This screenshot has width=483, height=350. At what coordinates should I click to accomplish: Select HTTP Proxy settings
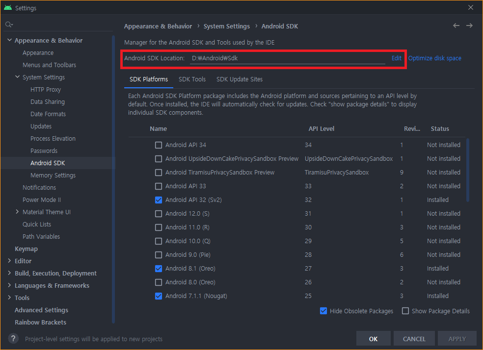pos(46,90)
